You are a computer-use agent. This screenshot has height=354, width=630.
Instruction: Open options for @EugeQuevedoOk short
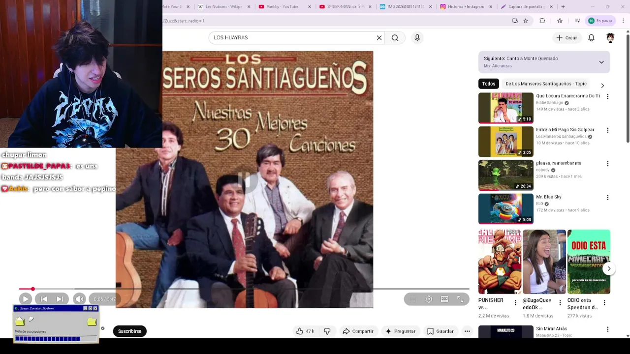560,303
